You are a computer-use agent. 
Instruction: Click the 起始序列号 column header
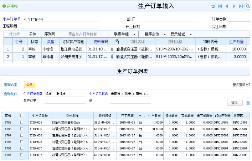tap(222, 115)
